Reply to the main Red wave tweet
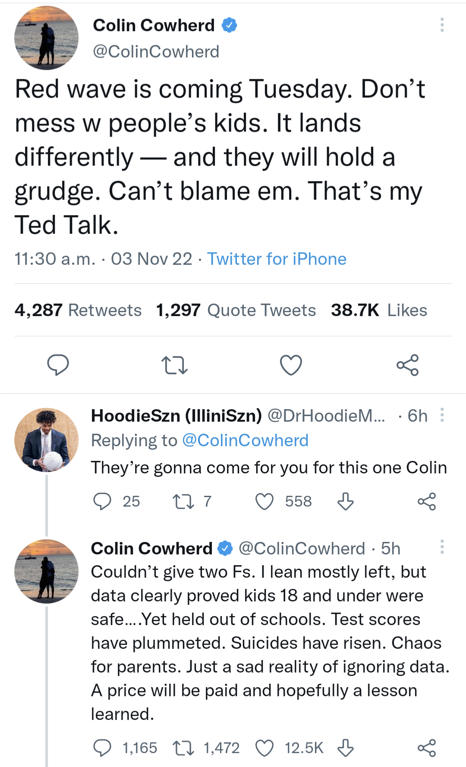Image resolution: width=466 pixels, height=767 pixels. (x=58, y=365)
